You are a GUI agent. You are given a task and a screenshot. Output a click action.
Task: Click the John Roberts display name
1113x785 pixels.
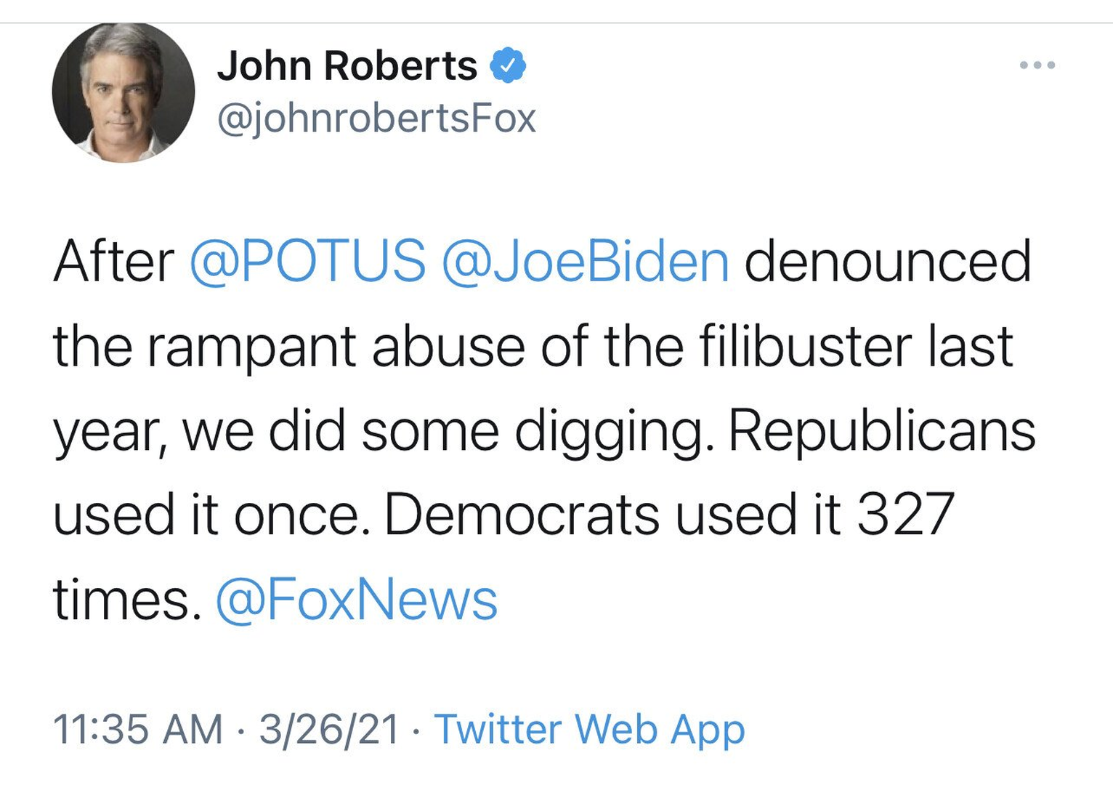coord(347,66)
